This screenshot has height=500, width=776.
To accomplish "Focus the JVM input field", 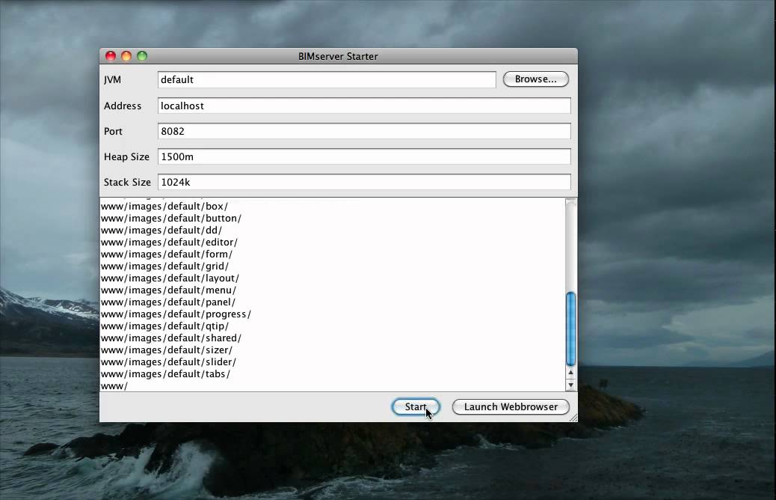I will (327, 80).
